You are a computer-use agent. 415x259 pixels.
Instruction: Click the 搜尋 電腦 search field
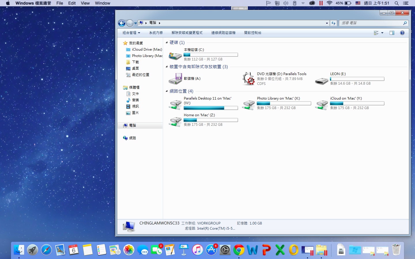(x=374, y=23)
